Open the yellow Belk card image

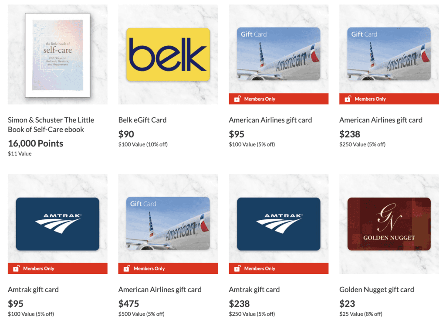tap(168, 55)
